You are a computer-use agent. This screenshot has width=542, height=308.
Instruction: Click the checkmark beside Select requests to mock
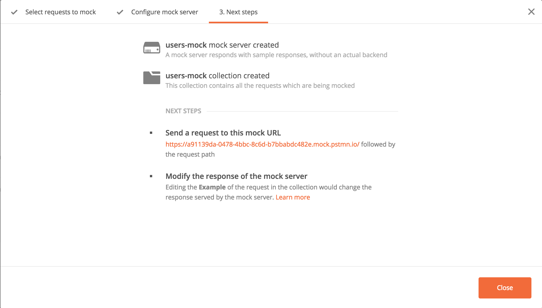(x=14, y=12)
